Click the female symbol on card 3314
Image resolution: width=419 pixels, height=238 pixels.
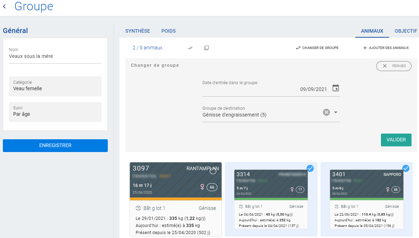(x=292, y=189)
